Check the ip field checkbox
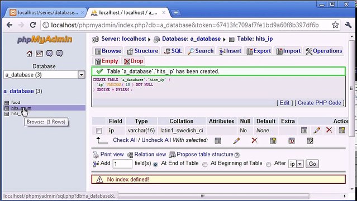 (x=99, y=131)
